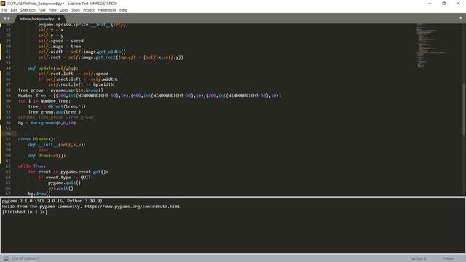Open the Find menu
The width and height of the screenshot is (466, 262).
(x=42, y=10)
